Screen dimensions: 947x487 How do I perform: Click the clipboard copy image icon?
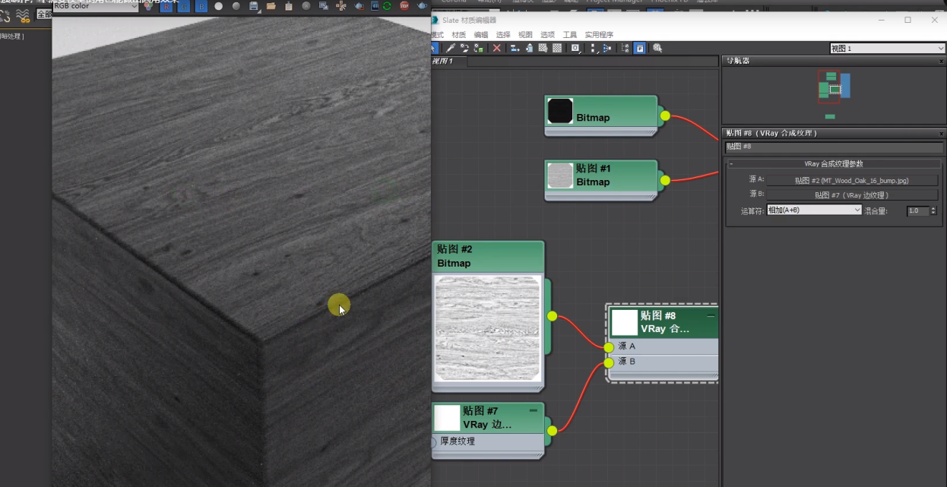tap(289, 6)
